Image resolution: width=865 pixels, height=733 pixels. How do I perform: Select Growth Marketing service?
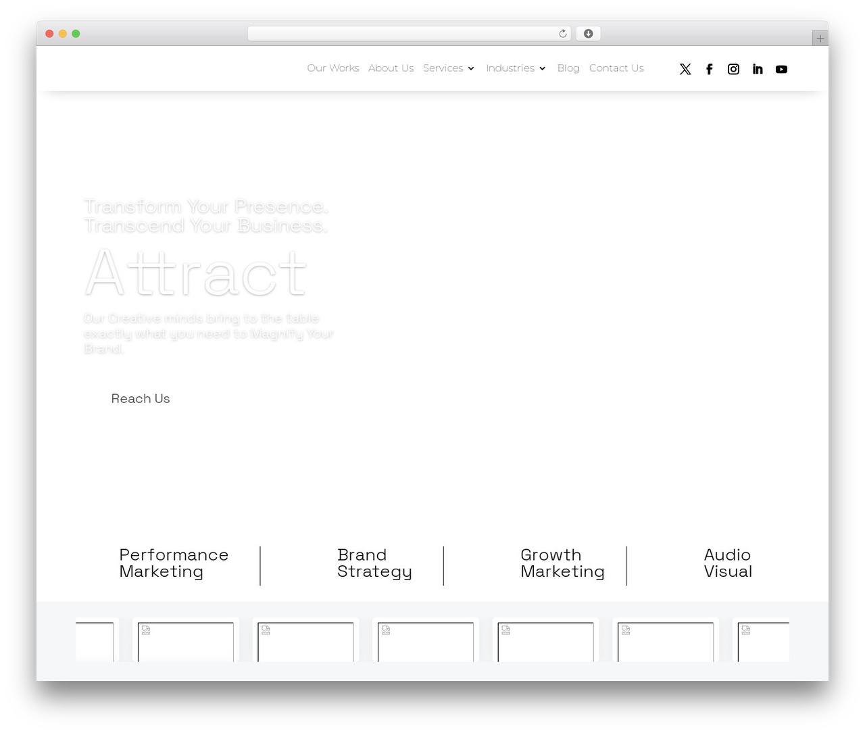point(562,563)
